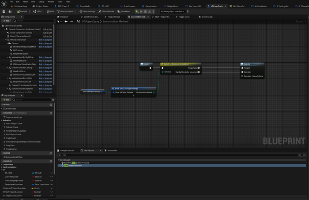309x200 pixels.
Task: Click Add button in Components panel
Action: click(x=7, y=21)
